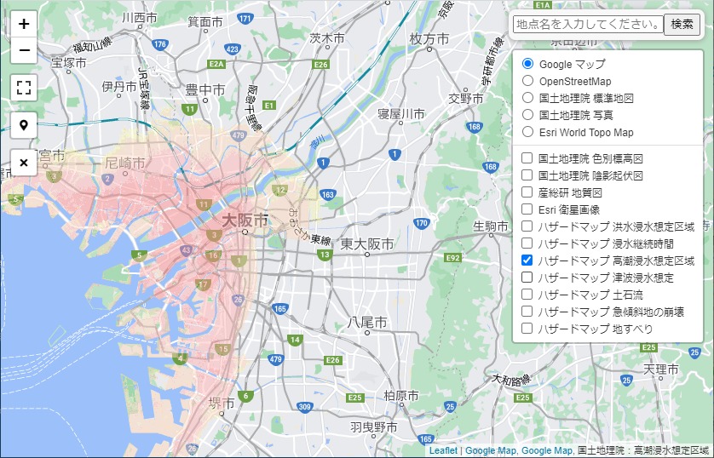The height and width of the screenshot is (458, 714).
Task: Zoom in with the plus button
Action: (x=24, y=24)
